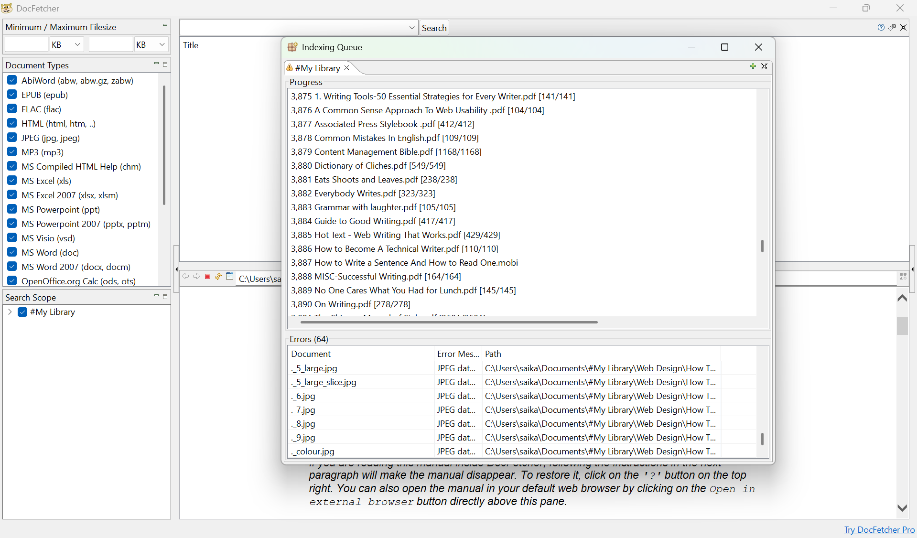
Task: Uncheck MS Compiled HTML Help (chm)
Action: (x=12, y=166)
